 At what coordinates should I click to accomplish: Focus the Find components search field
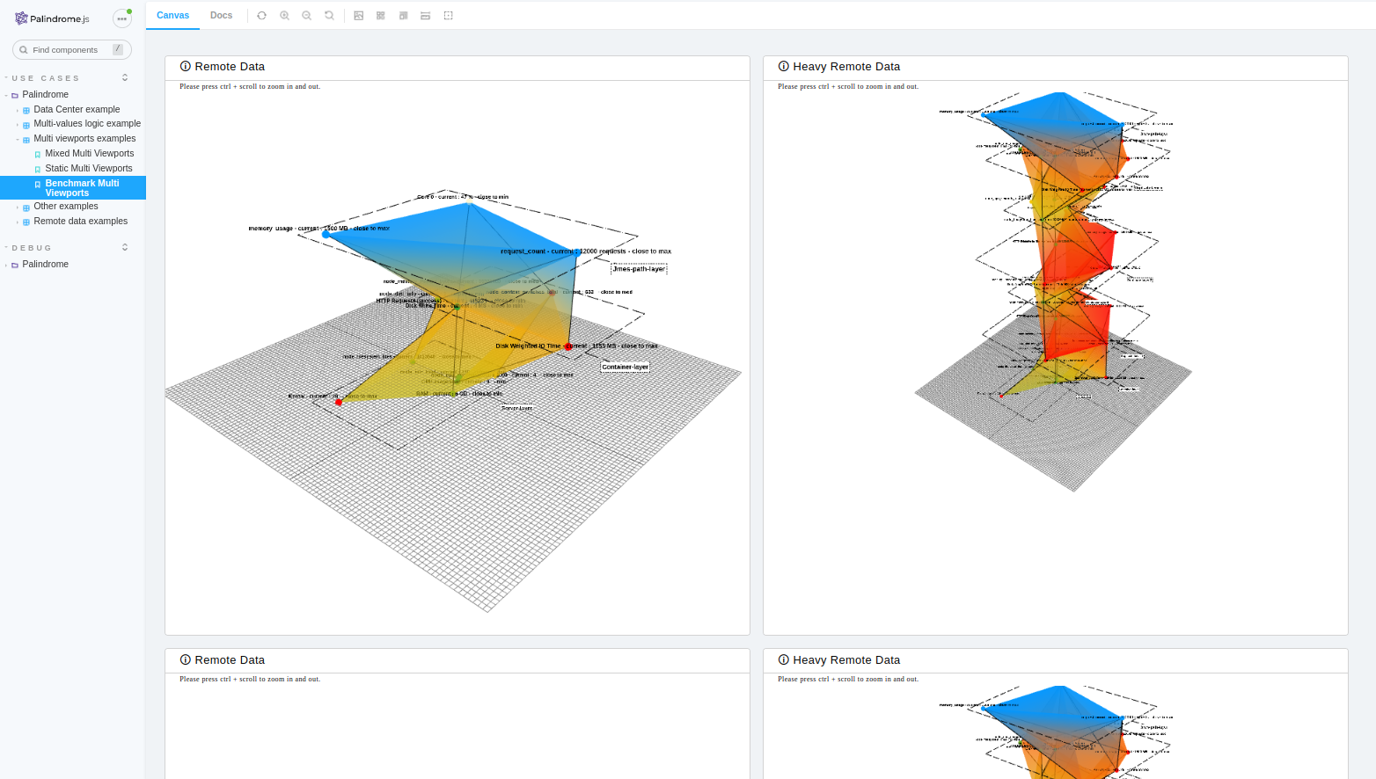pyautogui.click(x=72, y=50)
